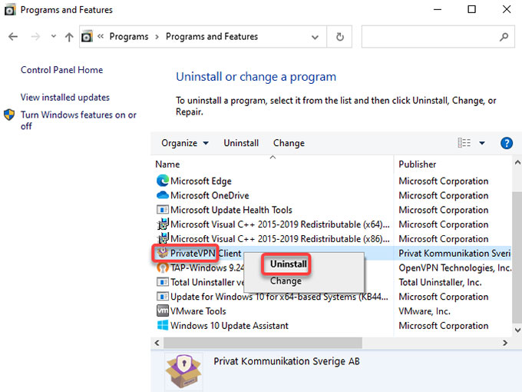
Task: Sort list by the Publisher column header
Action: pos(417,164)
